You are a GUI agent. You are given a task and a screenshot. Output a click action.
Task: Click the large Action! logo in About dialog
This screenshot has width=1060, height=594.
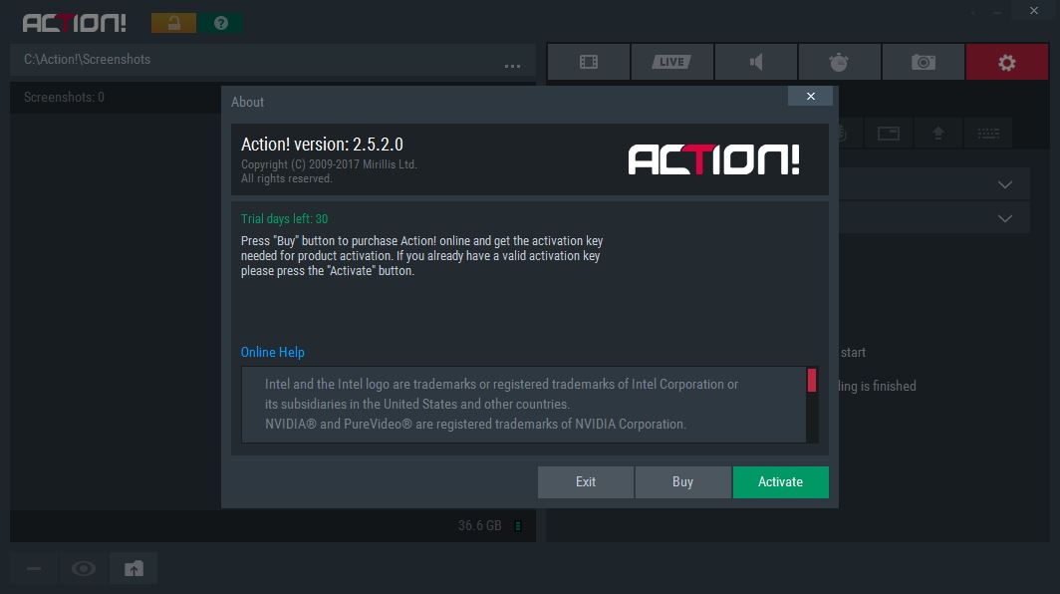pos(714,159)
